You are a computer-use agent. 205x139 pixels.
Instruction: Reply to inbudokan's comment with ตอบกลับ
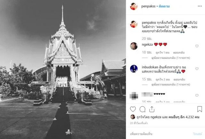[x=179, y=79]
